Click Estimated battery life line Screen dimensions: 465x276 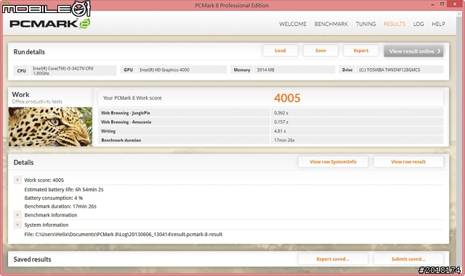(64, 189)
